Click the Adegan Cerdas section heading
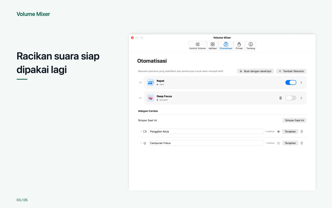 (148, 111)
